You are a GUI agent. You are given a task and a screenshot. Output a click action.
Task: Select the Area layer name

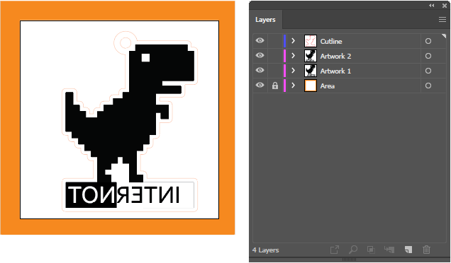tap(328, 86)
